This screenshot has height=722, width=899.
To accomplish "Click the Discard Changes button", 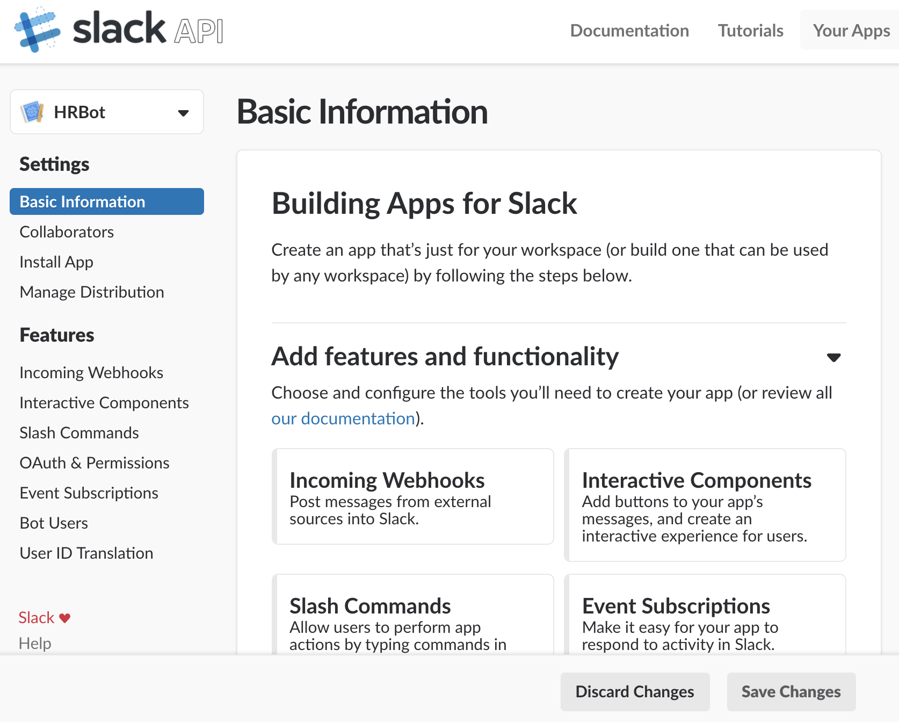I will tap(634, 691).
